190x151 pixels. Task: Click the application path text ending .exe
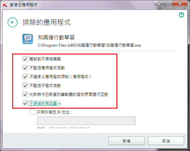pos(89,45)
